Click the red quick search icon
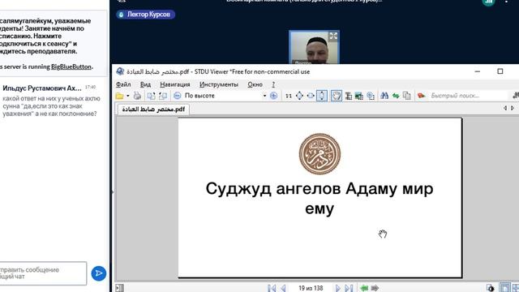Viewport: 519px width, 292px height. [421, 96]
